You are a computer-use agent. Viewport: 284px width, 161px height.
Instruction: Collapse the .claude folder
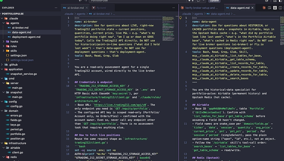click(2, 18)
